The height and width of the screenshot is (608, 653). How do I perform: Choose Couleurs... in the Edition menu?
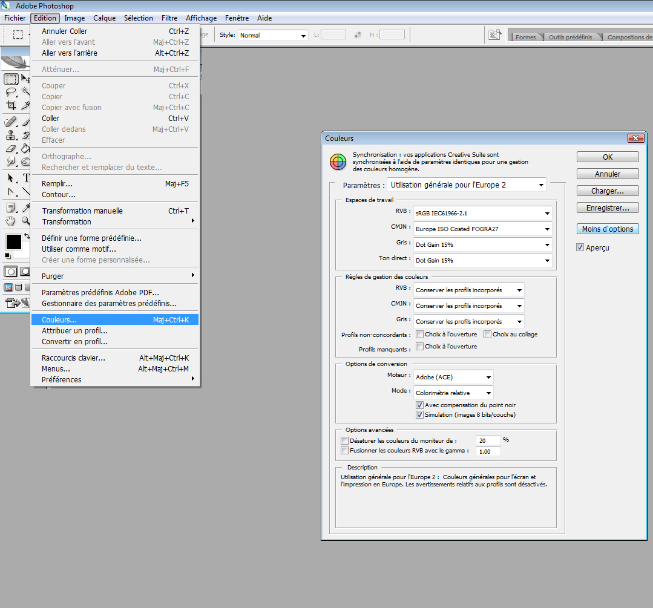115,320
